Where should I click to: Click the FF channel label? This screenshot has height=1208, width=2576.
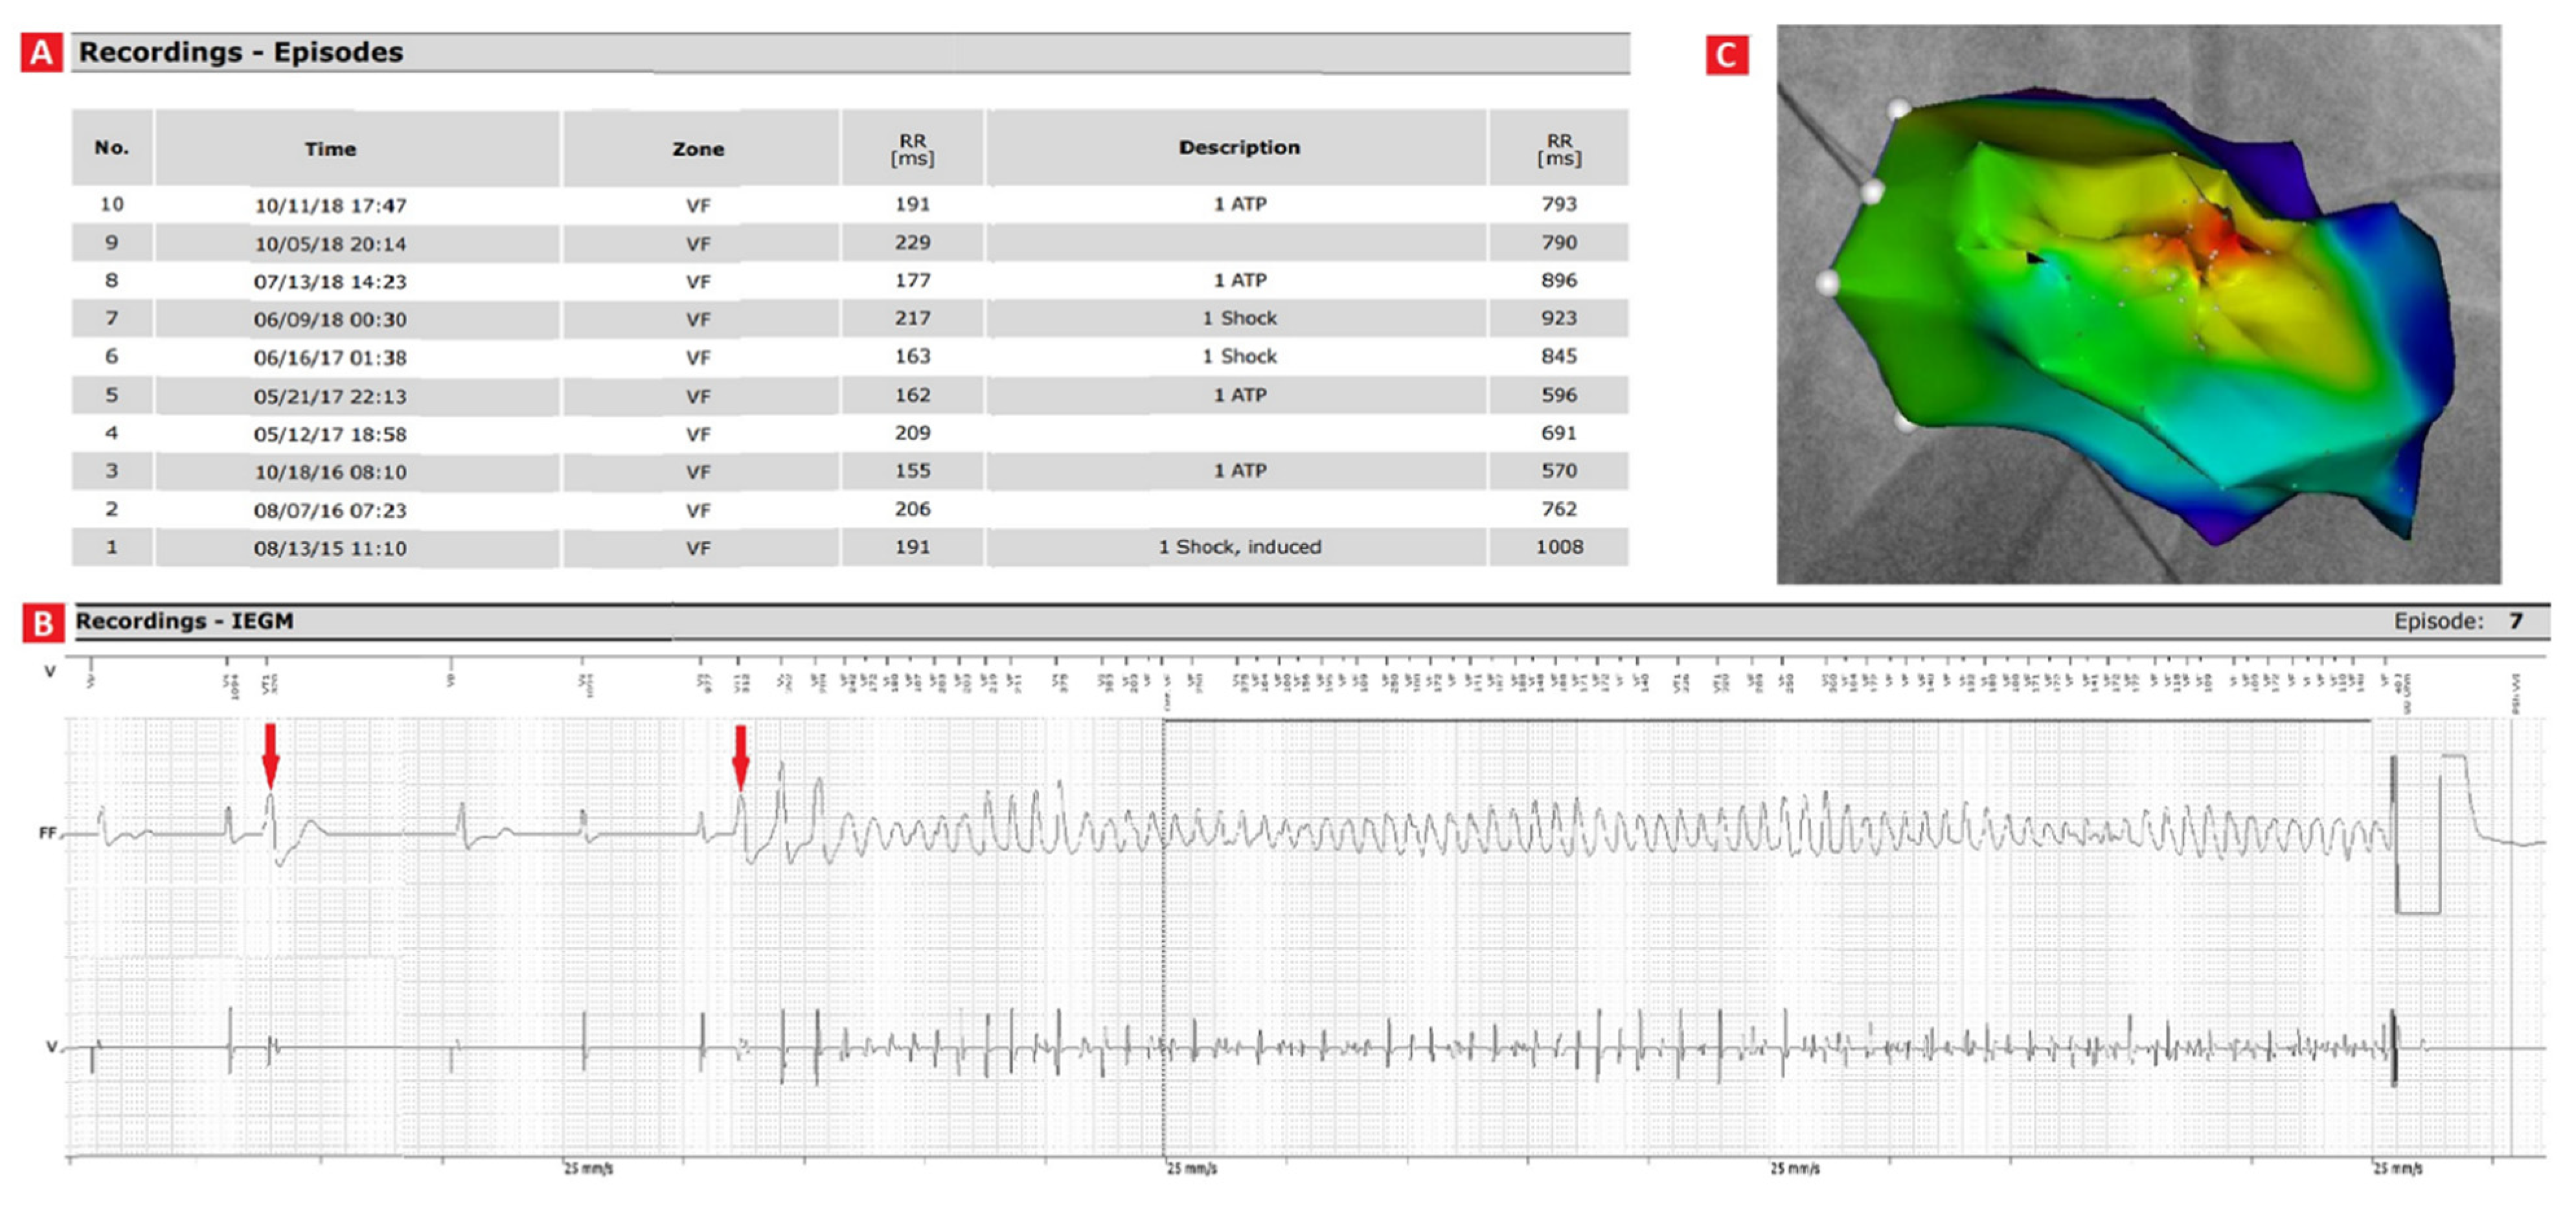(47, 833)
